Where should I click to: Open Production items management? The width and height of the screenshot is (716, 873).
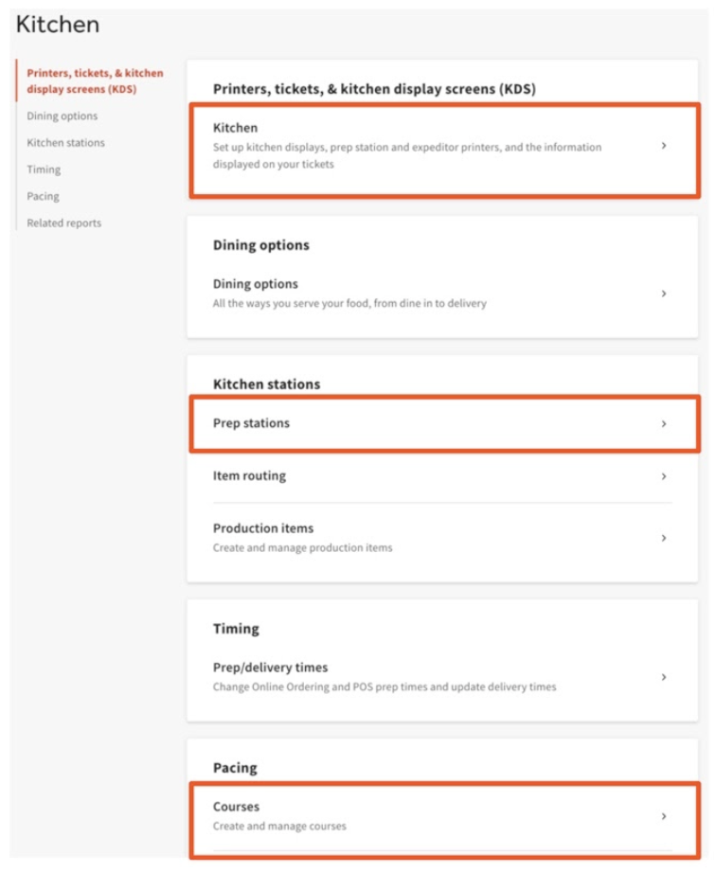point(263,528)
